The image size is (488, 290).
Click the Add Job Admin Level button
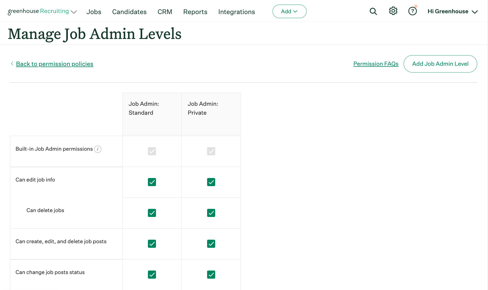click(440, 64)
